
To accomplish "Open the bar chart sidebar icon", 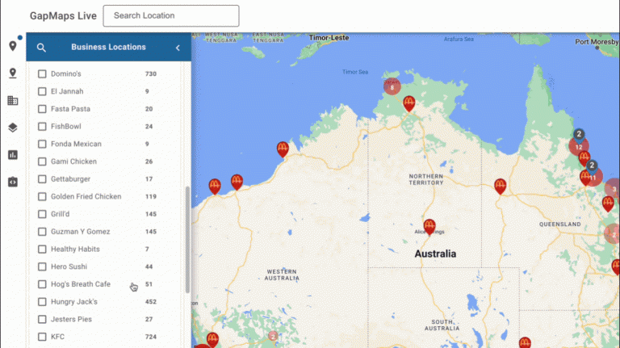I will pyautogui.click(x=12, y=155).
